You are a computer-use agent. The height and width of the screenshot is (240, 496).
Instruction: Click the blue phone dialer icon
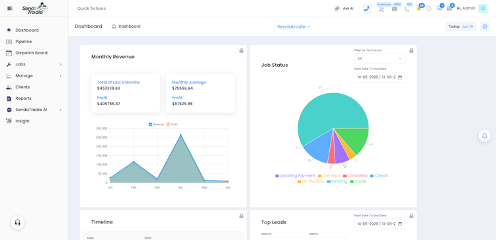click(x=366, y=9)
